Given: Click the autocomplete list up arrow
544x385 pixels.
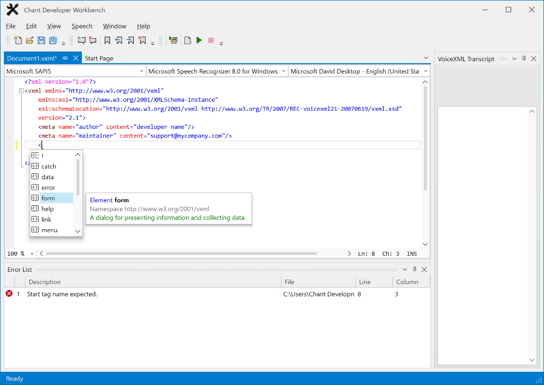Looking at the screenshot, I should 78,155.
